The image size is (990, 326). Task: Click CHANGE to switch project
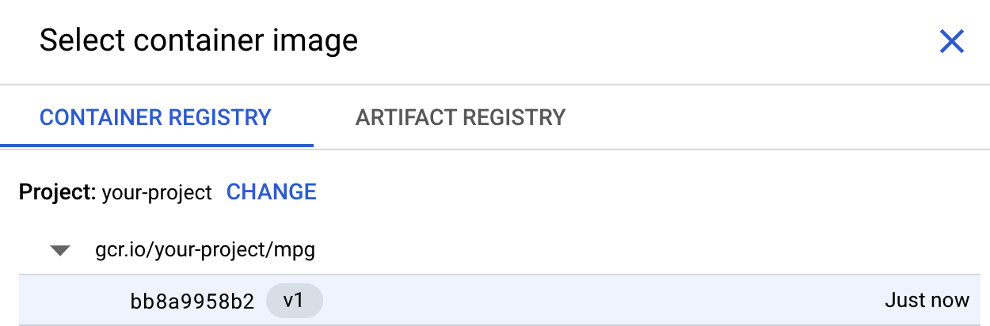[x=272, y=192]
